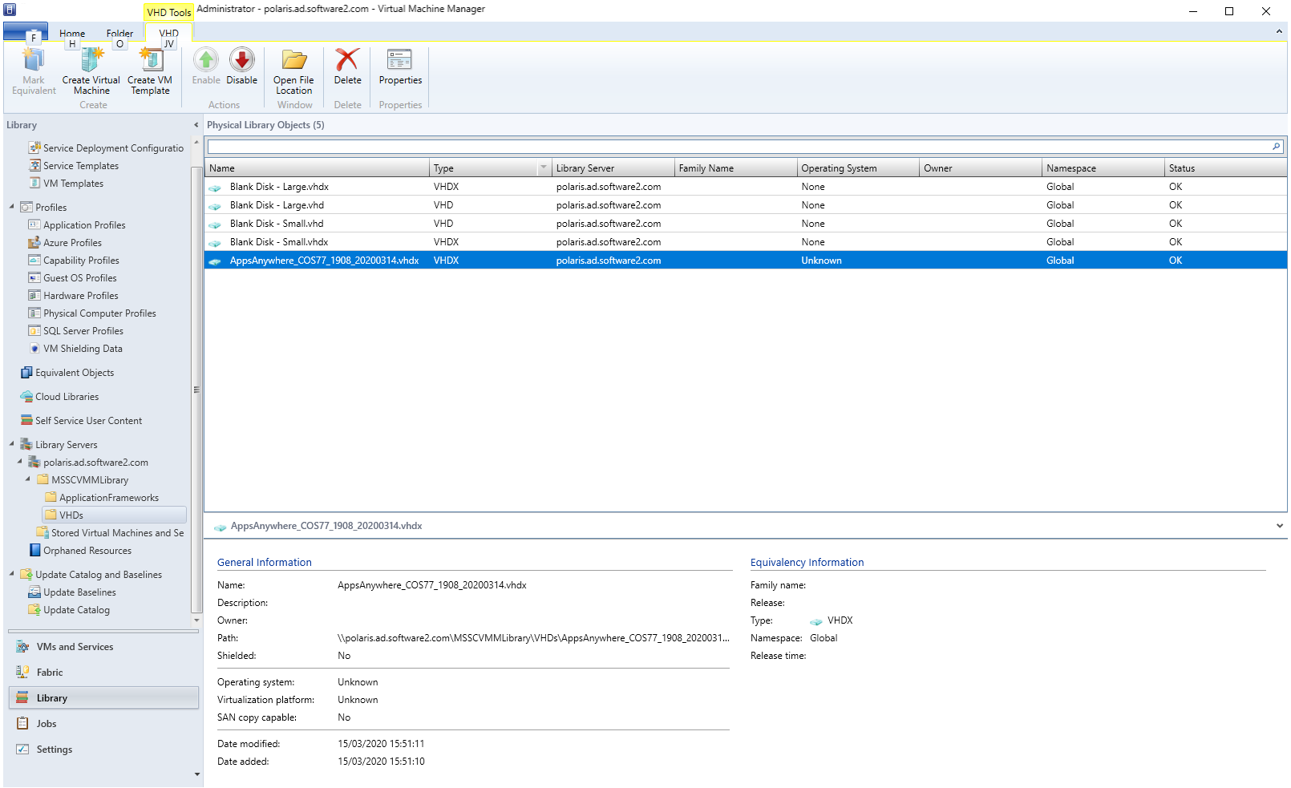Switch to the Home ribbon tab
The image size is (1291, 788).
pos(71,34)
